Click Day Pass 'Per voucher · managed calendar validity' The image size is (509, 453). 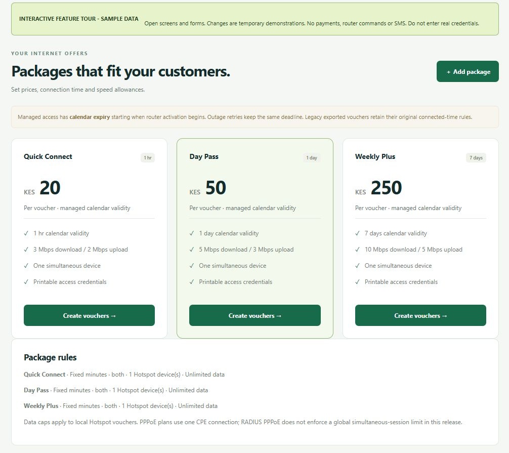[242, 208]
